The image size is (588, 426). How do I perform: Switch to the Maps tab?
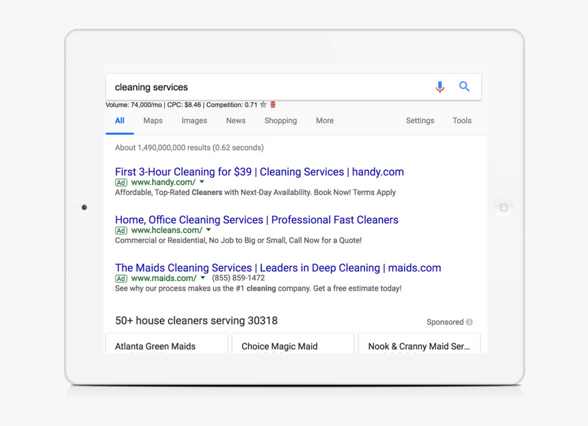click(x=153, y=121)
